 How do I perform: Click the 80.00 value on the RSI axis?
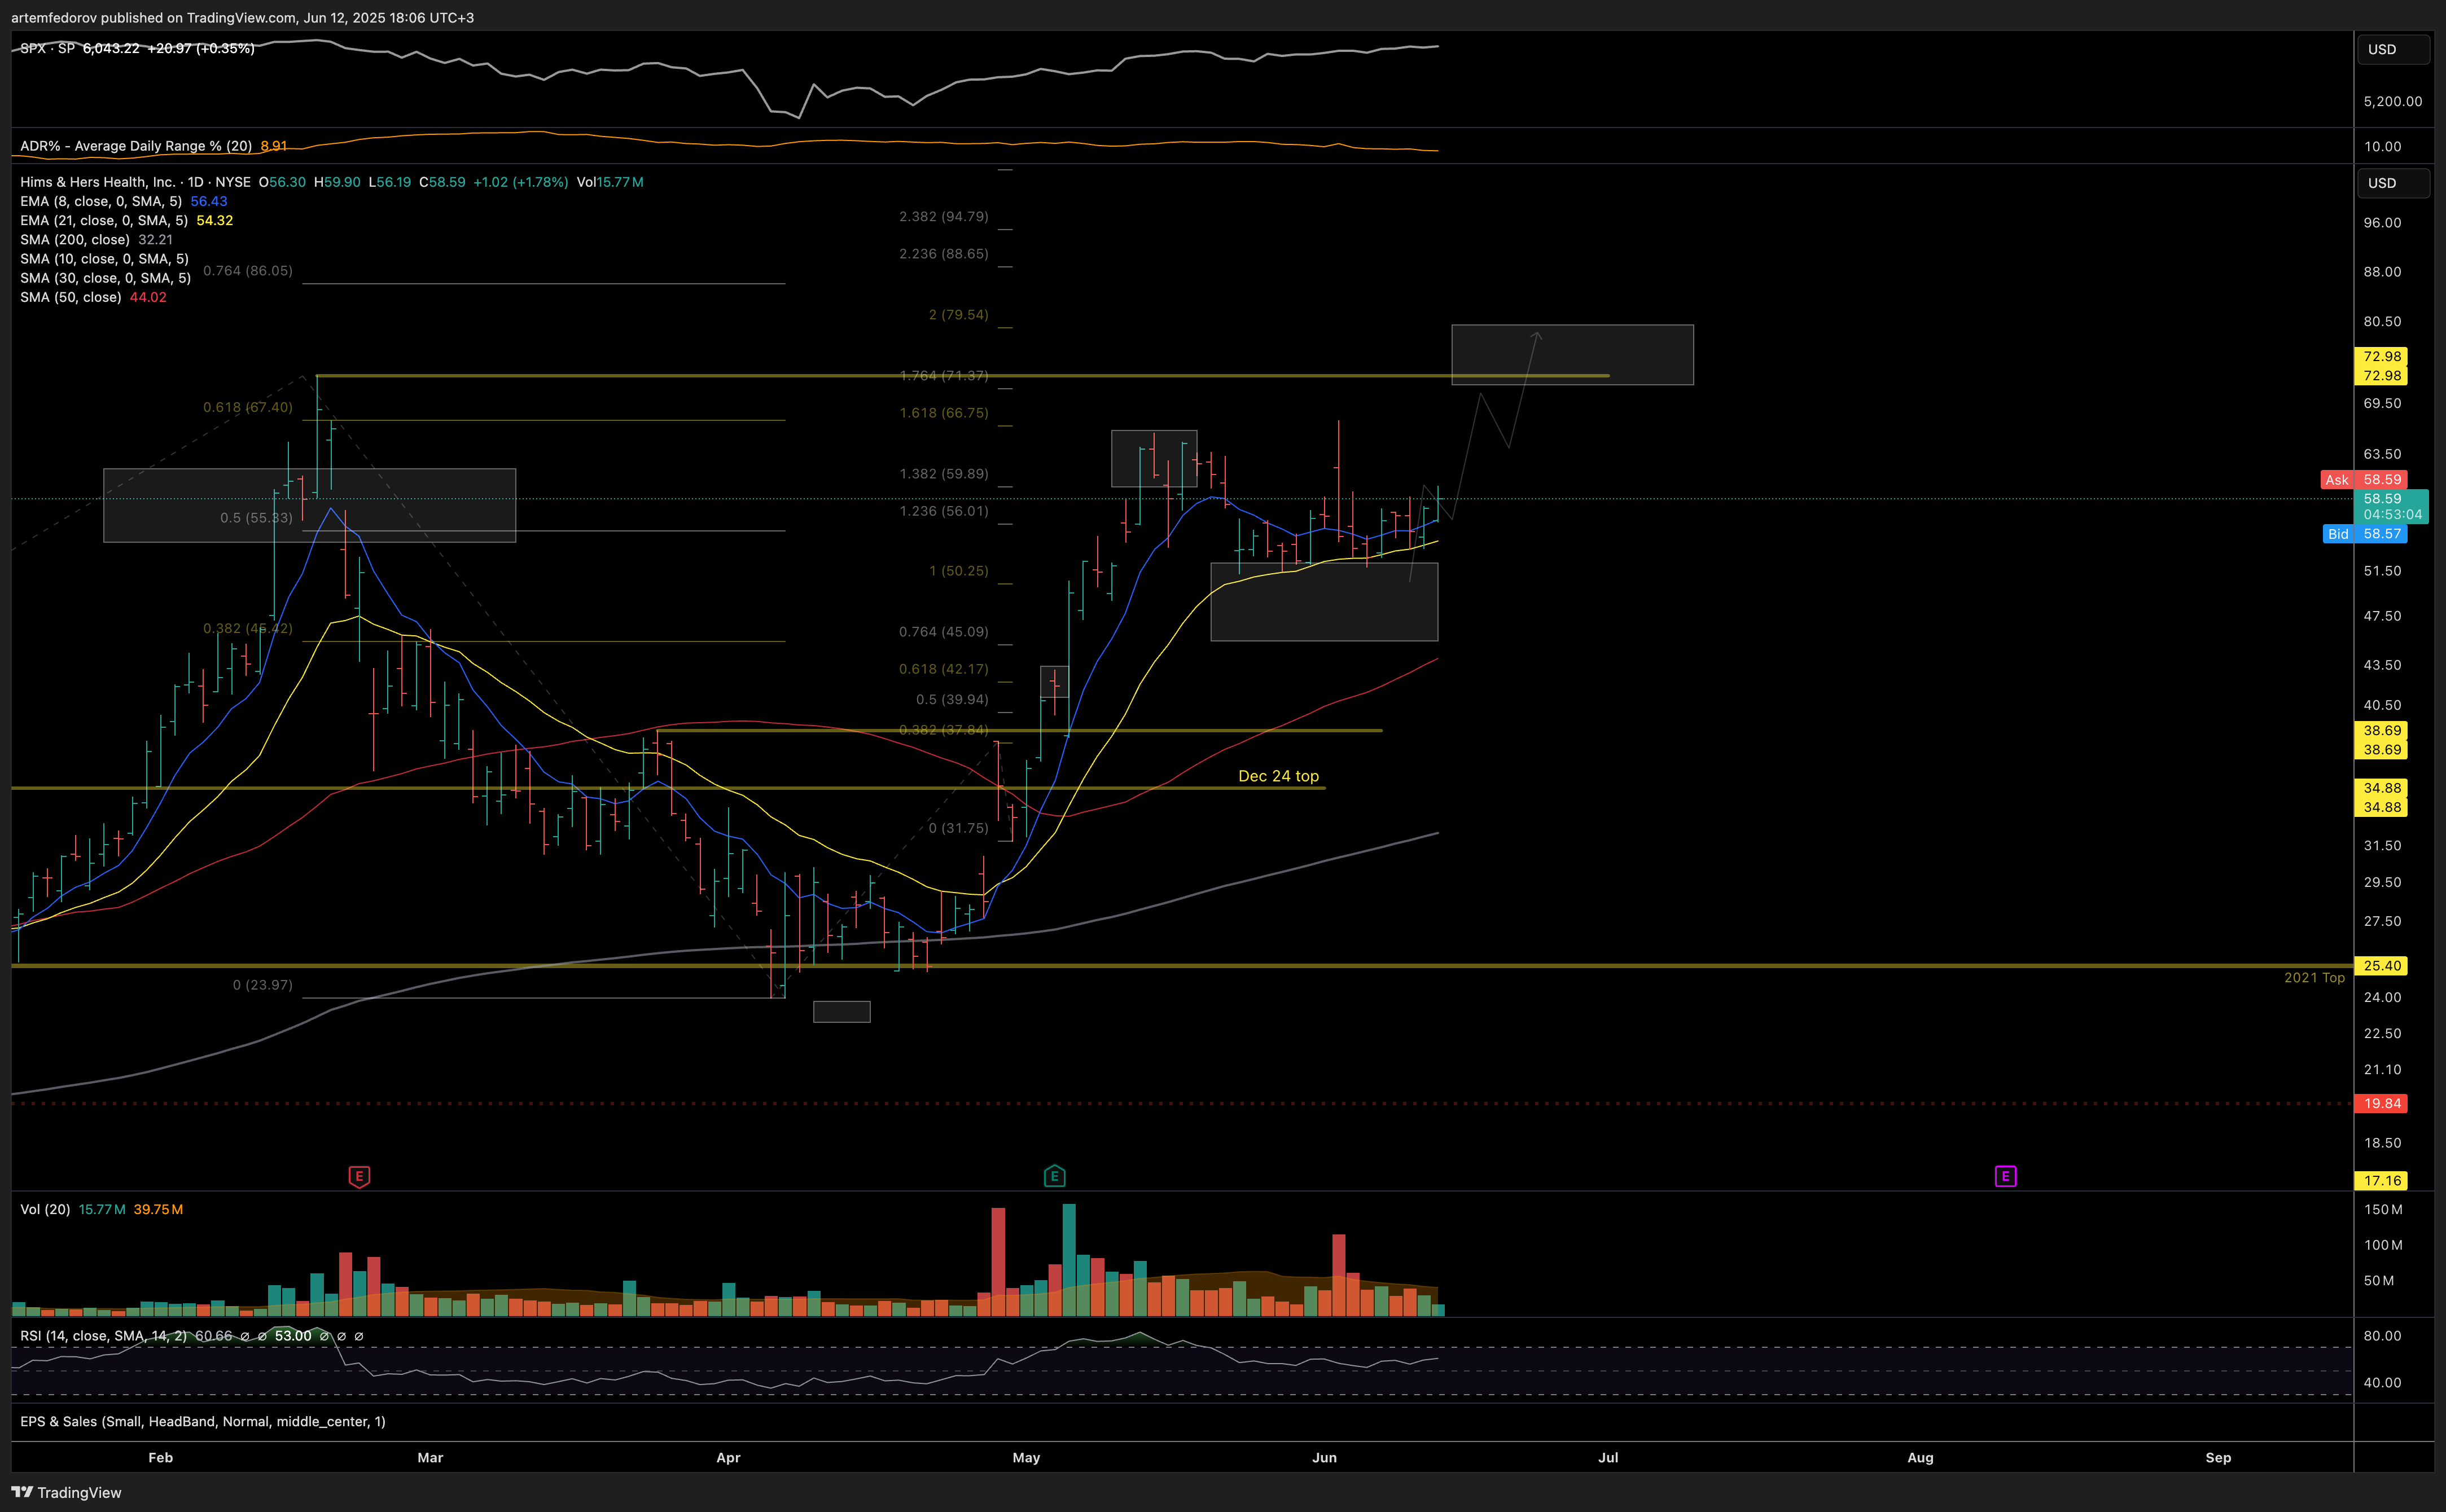2382,1335
